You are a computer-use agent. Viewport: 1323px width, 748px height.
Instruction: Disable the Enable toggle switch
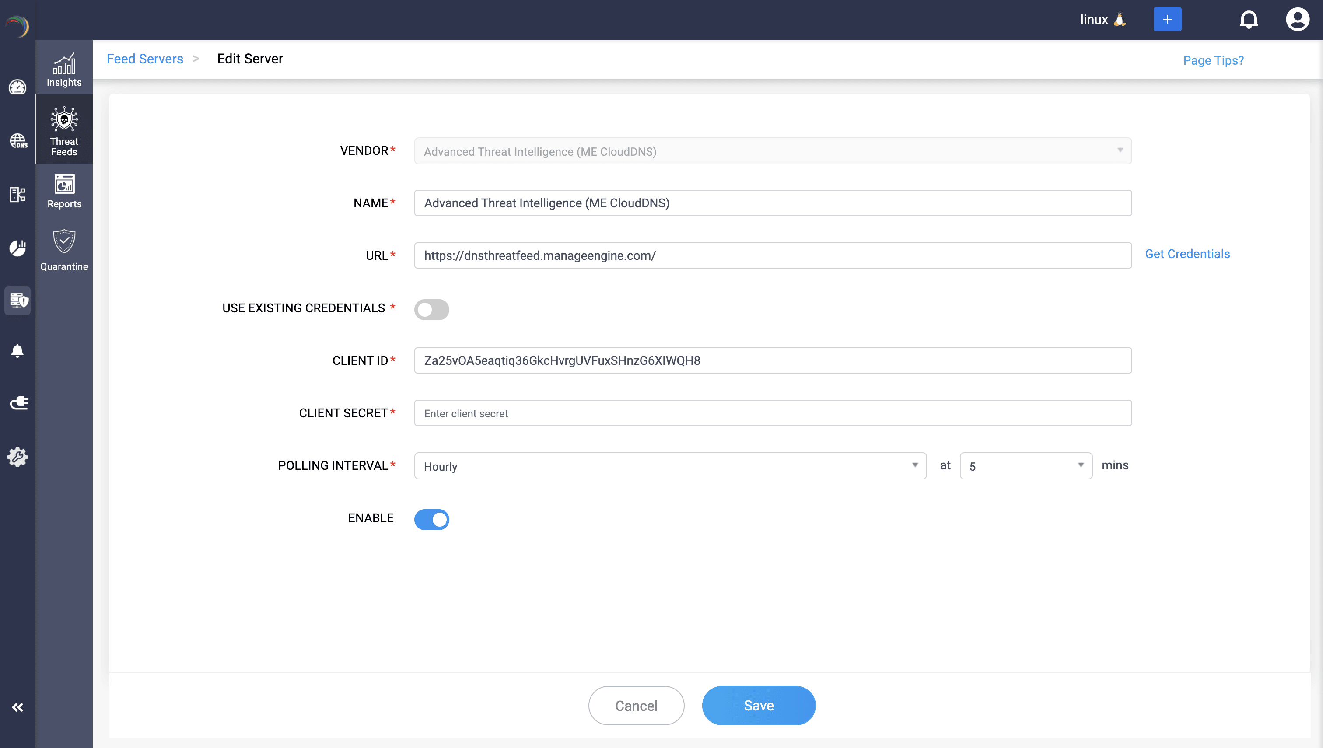431,519
